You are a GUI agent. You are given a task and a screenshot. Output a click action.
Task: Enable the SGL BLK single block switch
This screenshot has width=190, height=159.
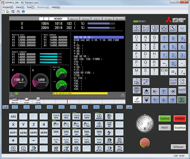(x=109, y=141)
